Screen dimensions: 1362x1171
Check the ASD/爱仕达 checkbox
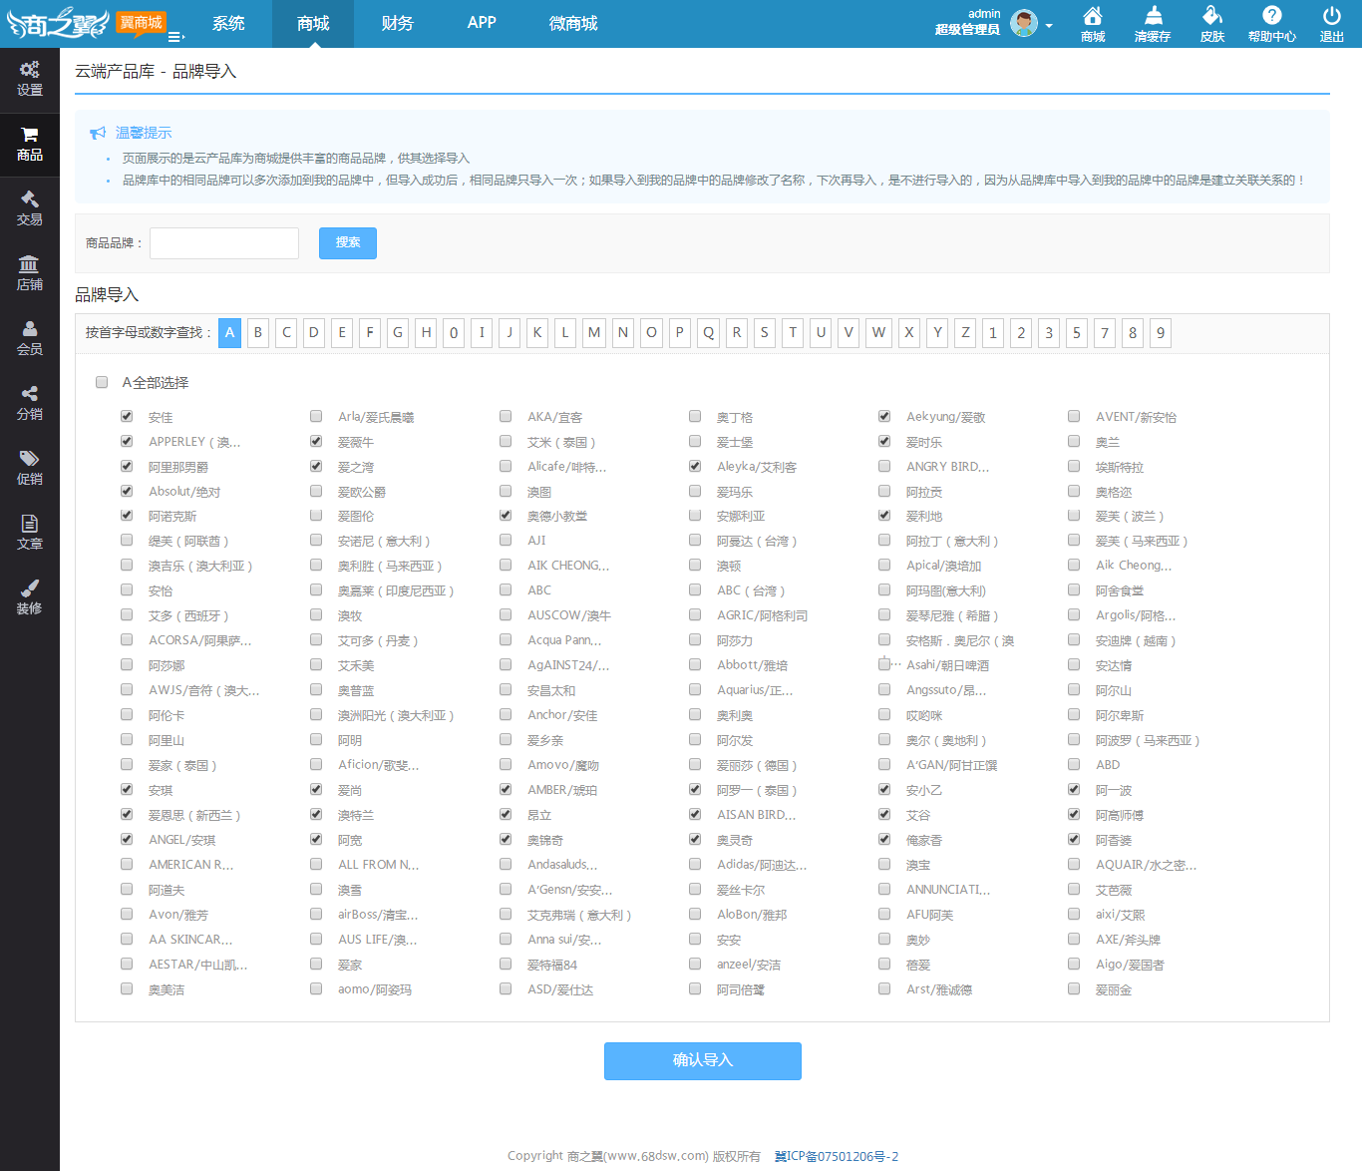tap(506, 988)
